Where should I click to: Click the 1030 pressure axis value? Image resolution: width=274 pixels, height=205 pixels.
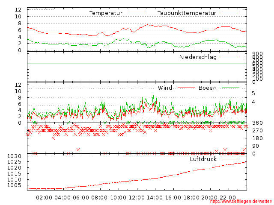tap(14, 156)
